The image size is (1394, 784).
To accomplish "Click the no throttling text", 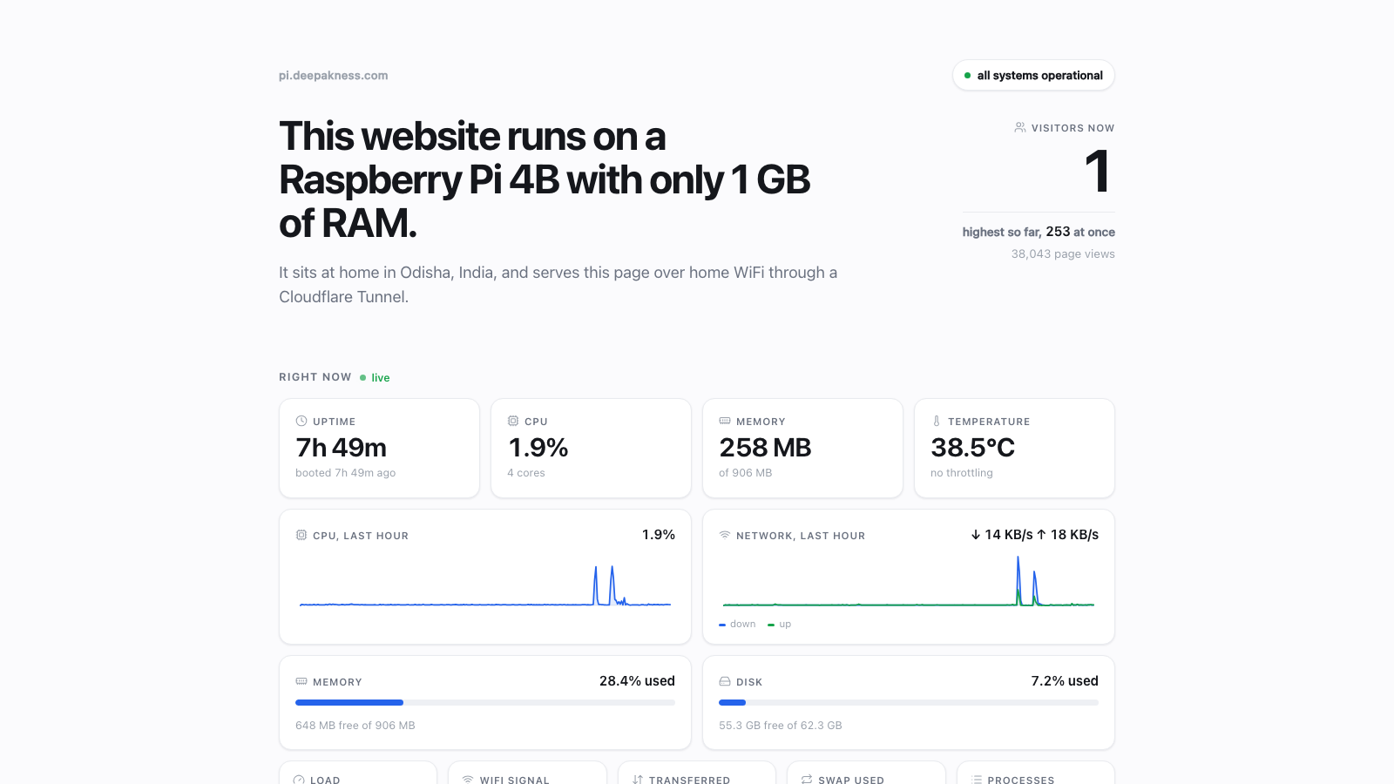I will pyautogui.click(x=962, y=473).
